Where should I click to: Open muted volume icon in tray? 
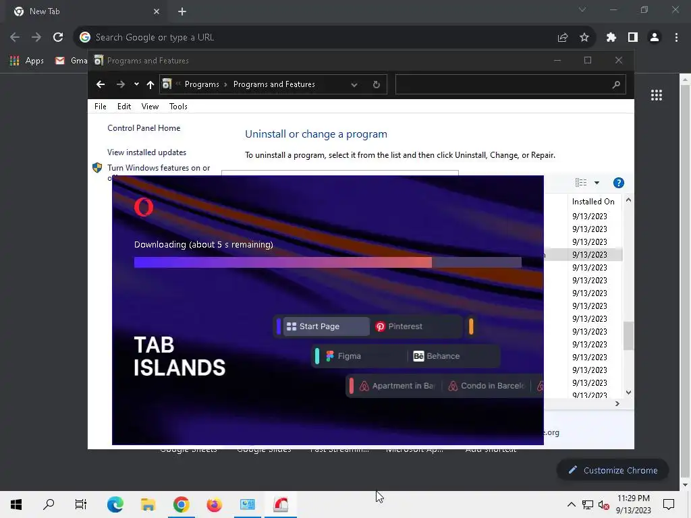click(x=603, y=505)
